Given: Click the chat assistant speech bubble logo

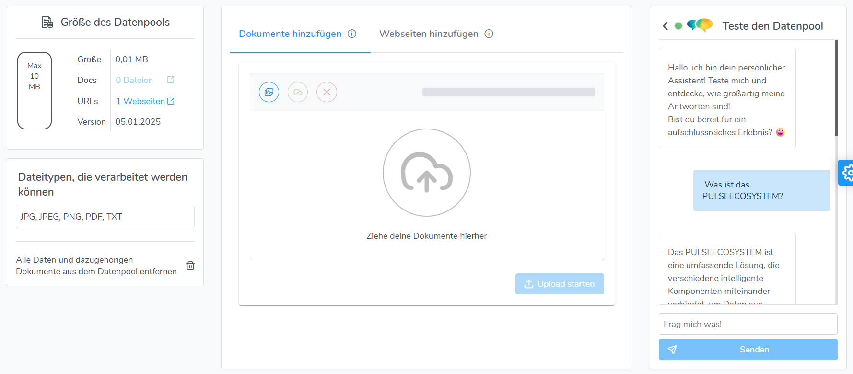Looking at the screenshot, I should (700, 25).
